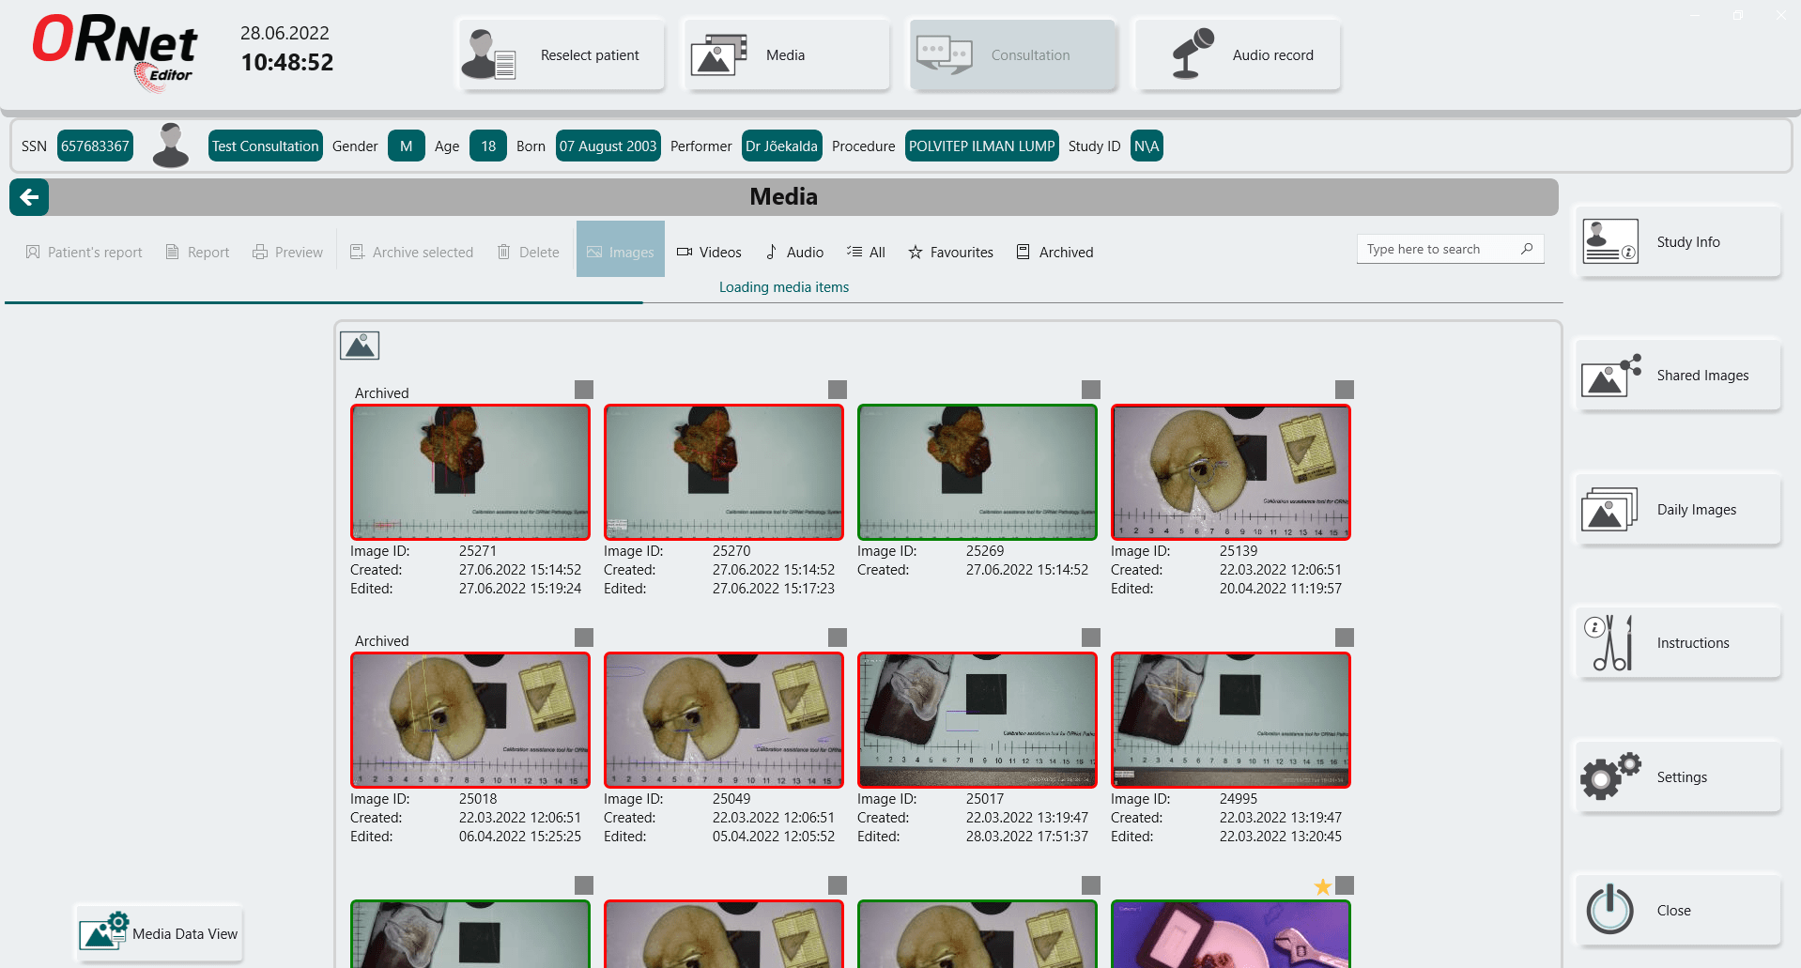This screenshot has height=968, width=1801.
Task: Select checkbox for image 25017
Action: tap(1091, 637)
